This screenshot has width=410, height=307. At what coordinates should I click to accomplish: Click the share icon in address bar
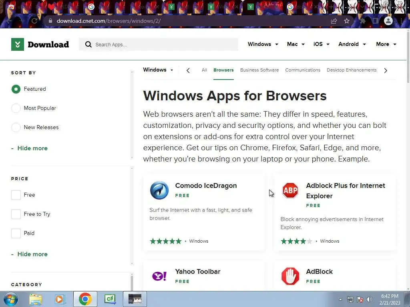(334, 21)
